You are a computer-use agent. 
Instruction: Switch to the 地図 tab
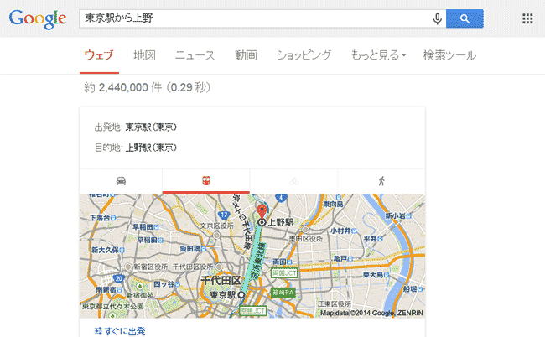[144, 55]
